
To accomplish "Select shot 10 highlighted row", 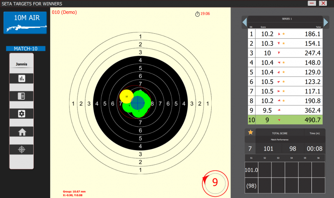I will pos(285,120).
